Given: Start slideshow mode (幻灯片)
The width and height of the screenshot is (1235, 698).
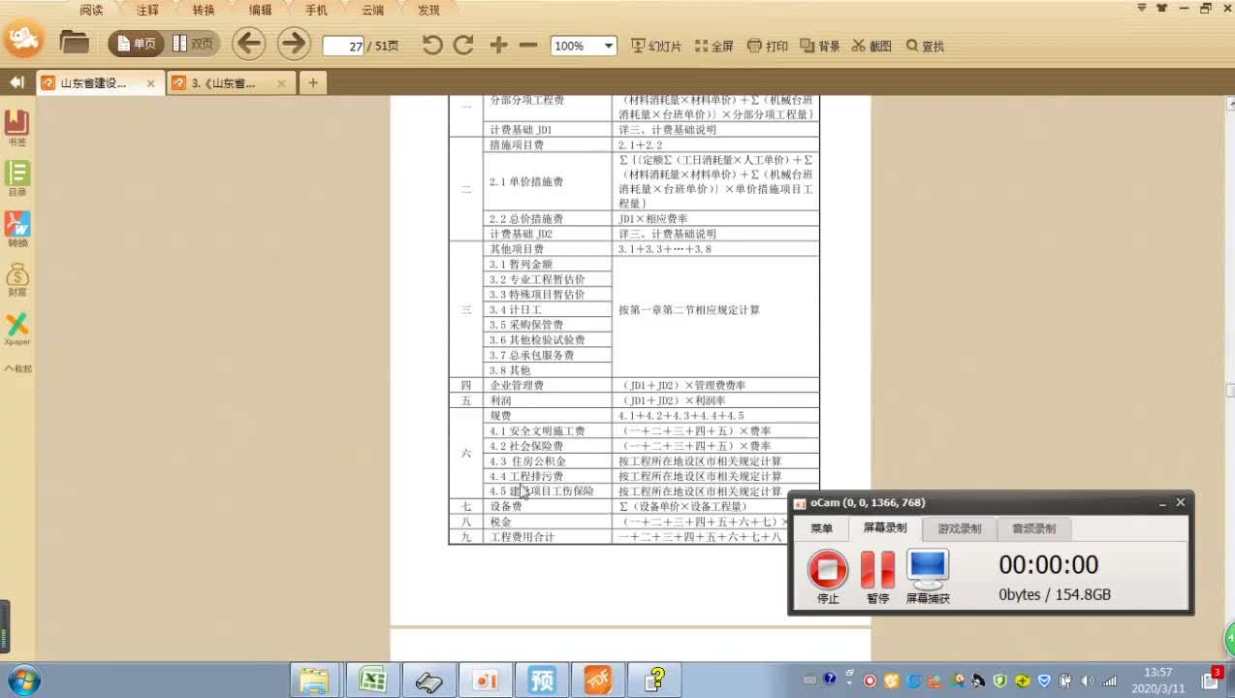Looking at the screenshot, I should 656,46.
